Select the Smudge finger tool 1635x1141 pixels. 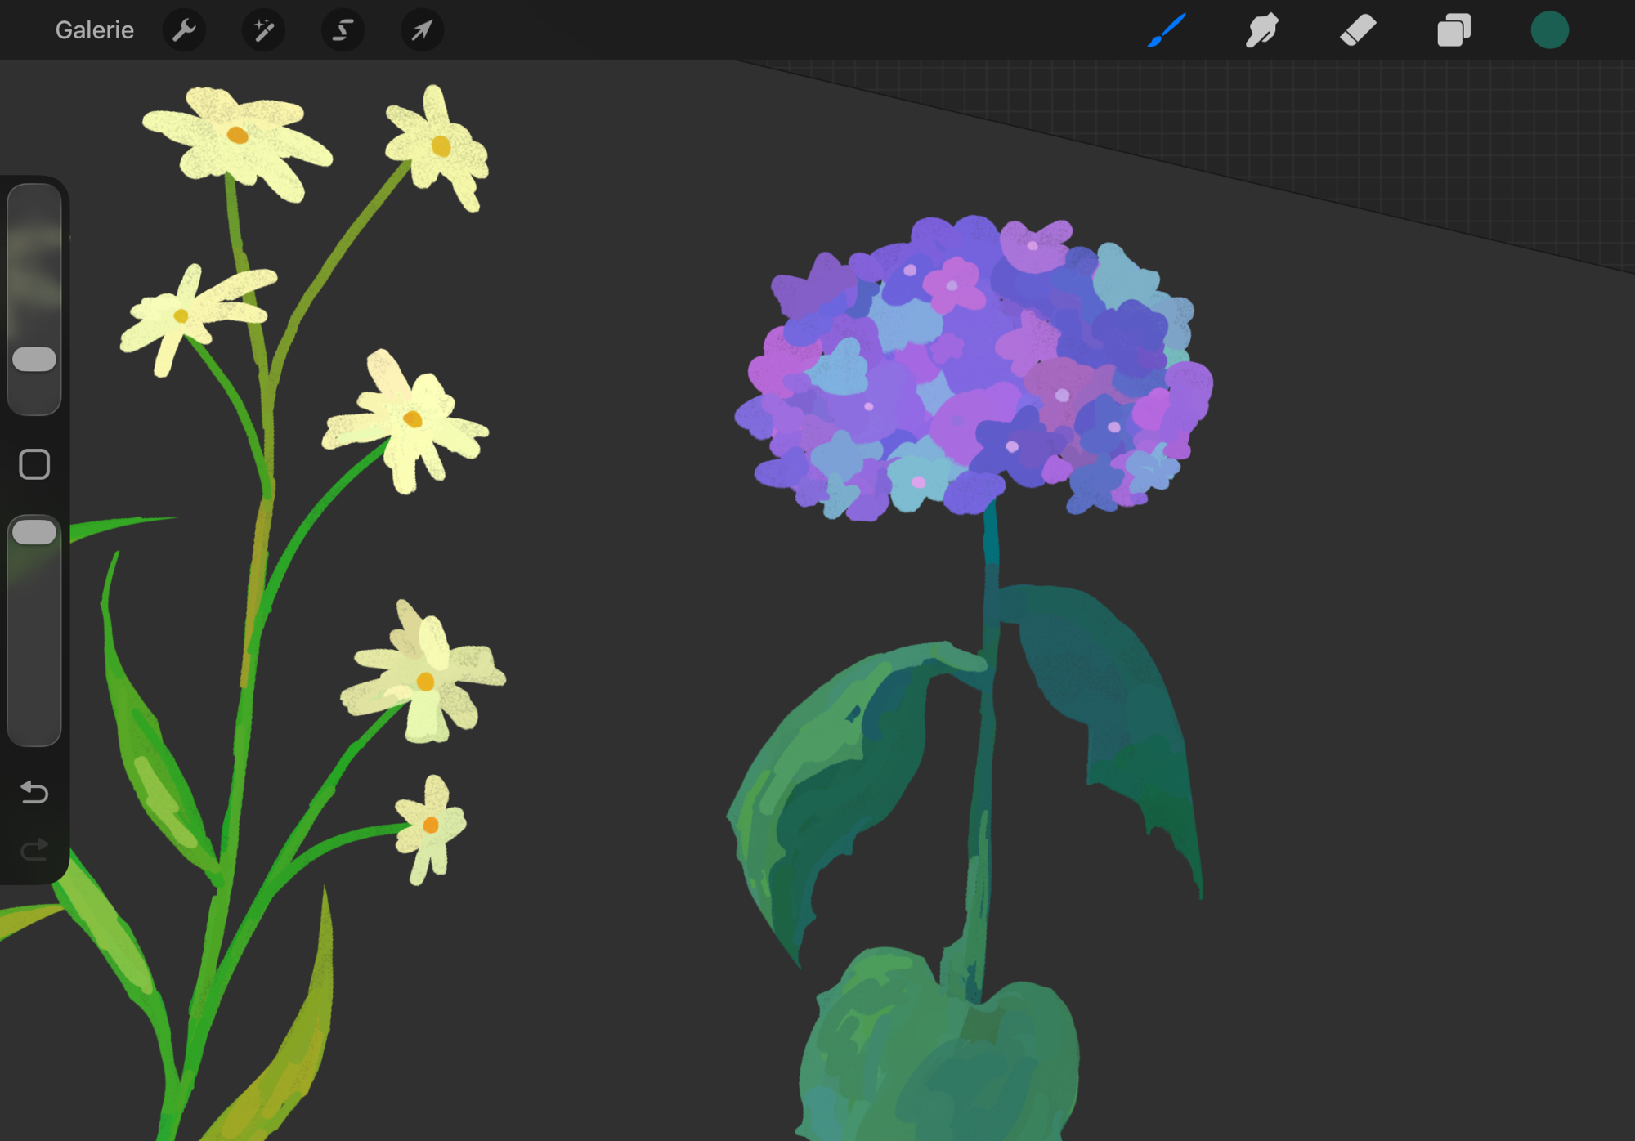1261,30
